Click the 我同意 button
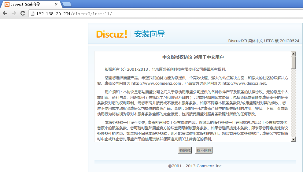303x174 pixels. [x=185, y=150]
